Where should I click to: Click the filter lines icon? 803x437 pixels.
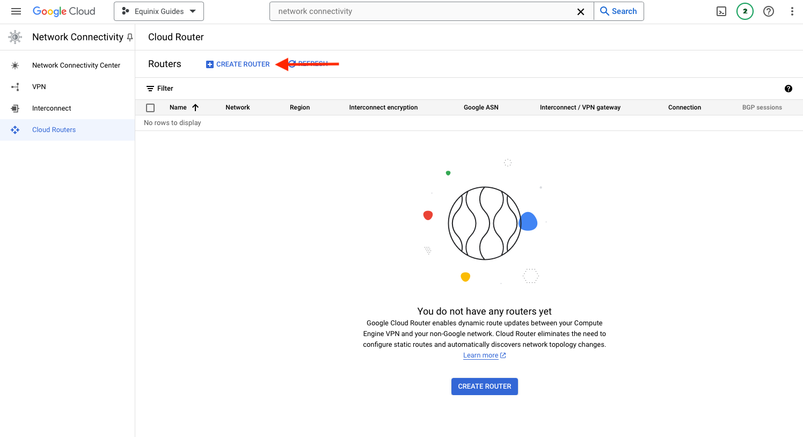(x=150, y=89)
